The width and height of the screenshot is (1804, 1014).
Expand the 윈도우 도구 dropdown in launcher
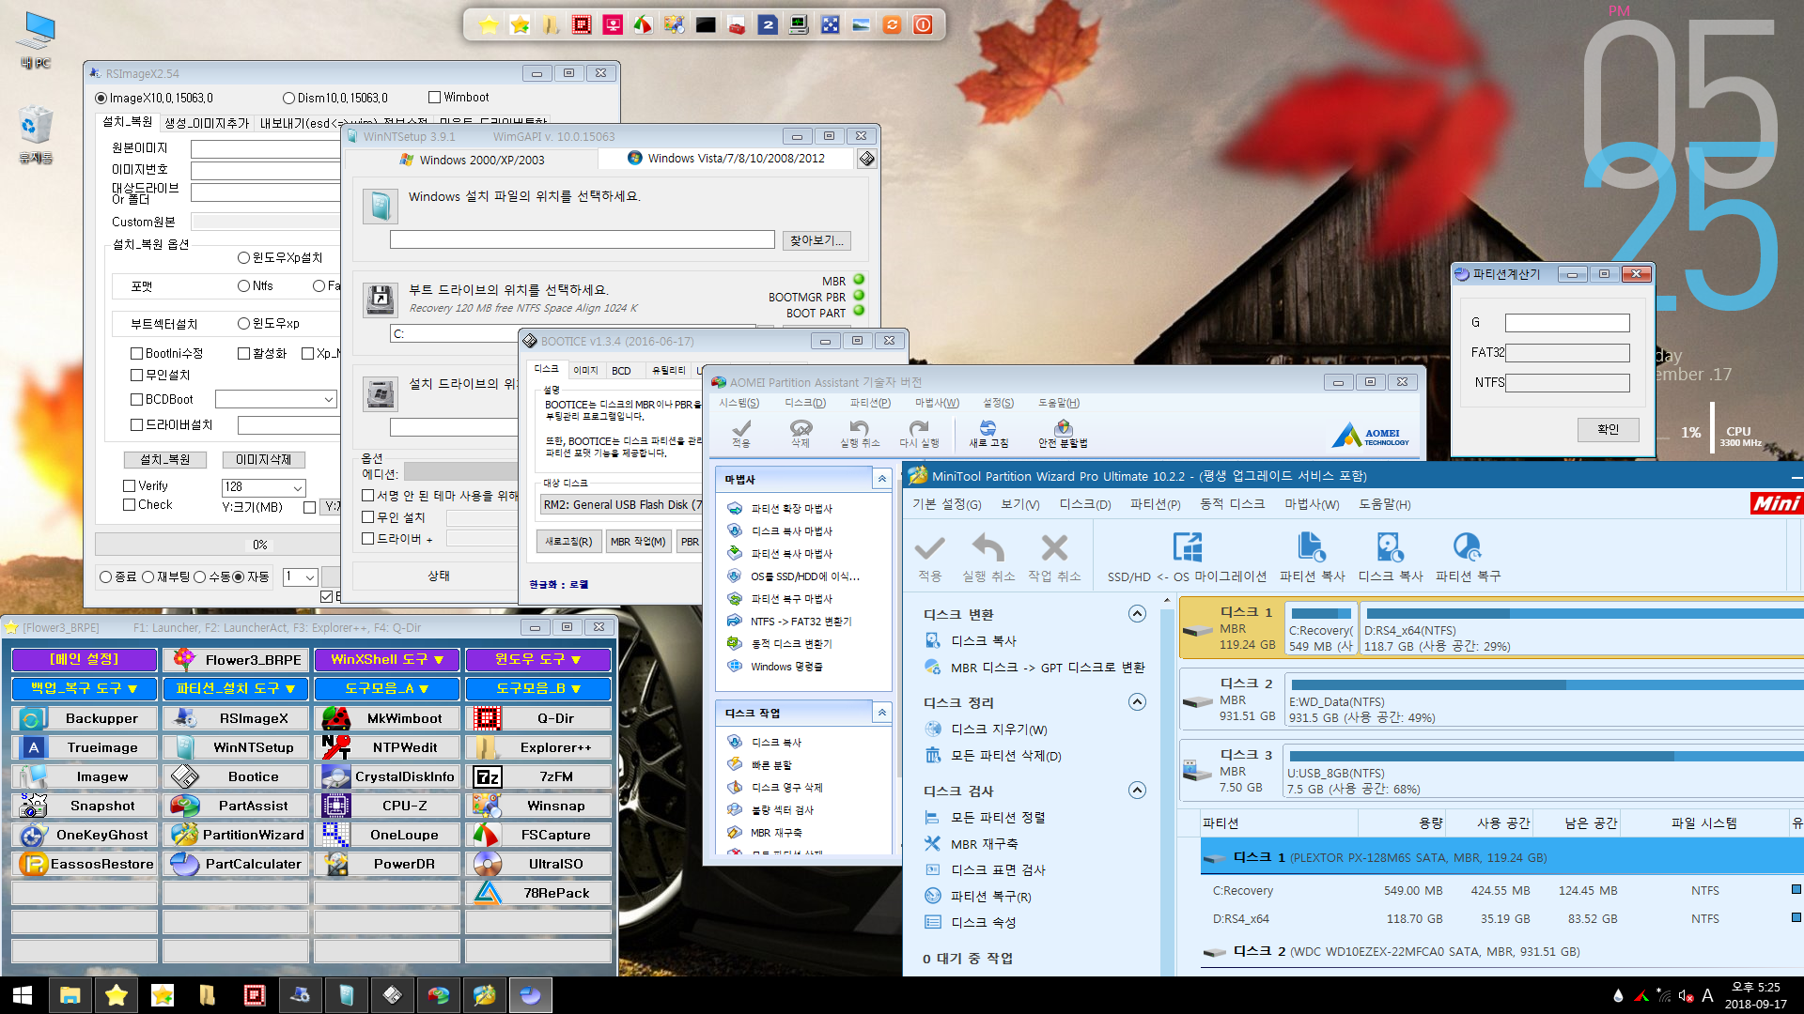pos(538,660)
